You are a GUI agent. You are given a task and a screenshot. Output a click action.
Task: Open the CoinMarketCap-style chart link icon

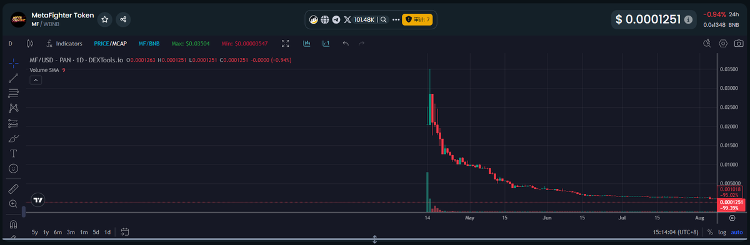pos(314,20)
